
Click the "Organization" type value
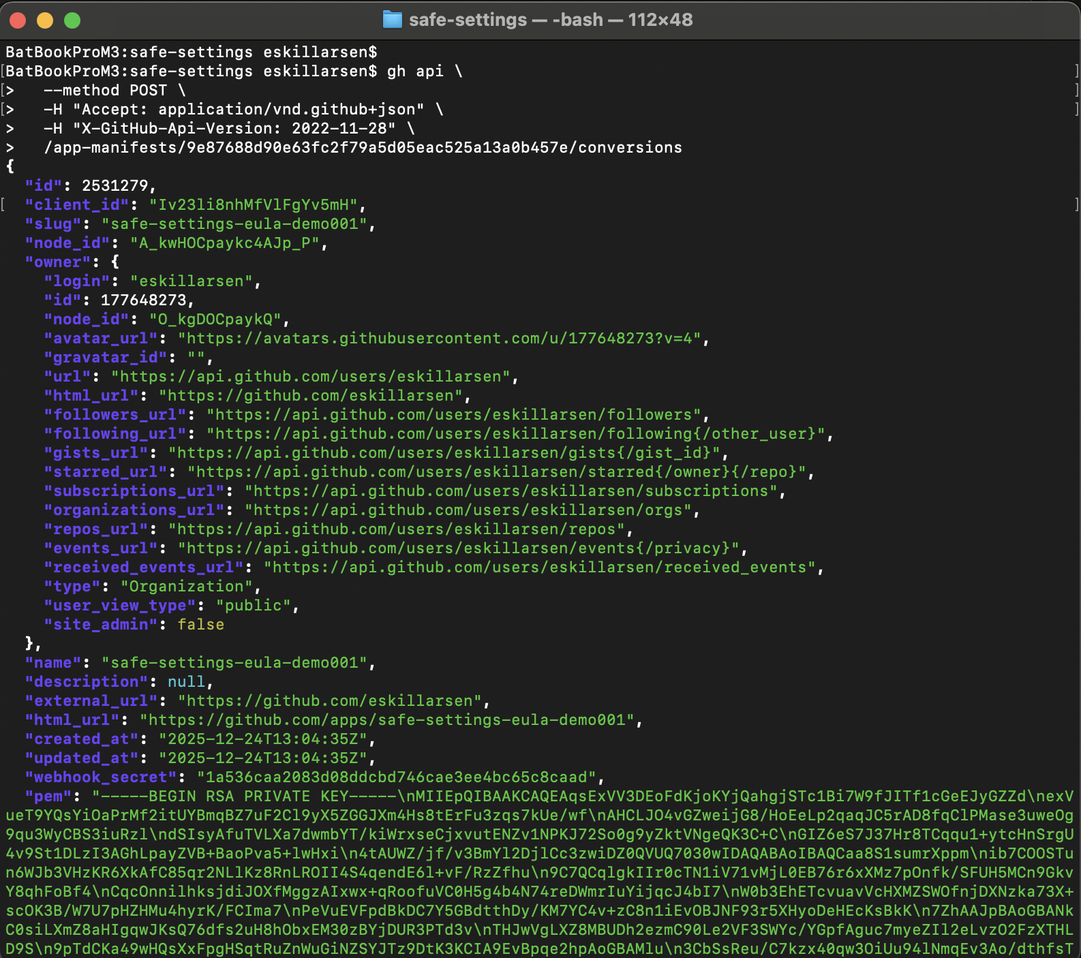(x=187, y=587)
